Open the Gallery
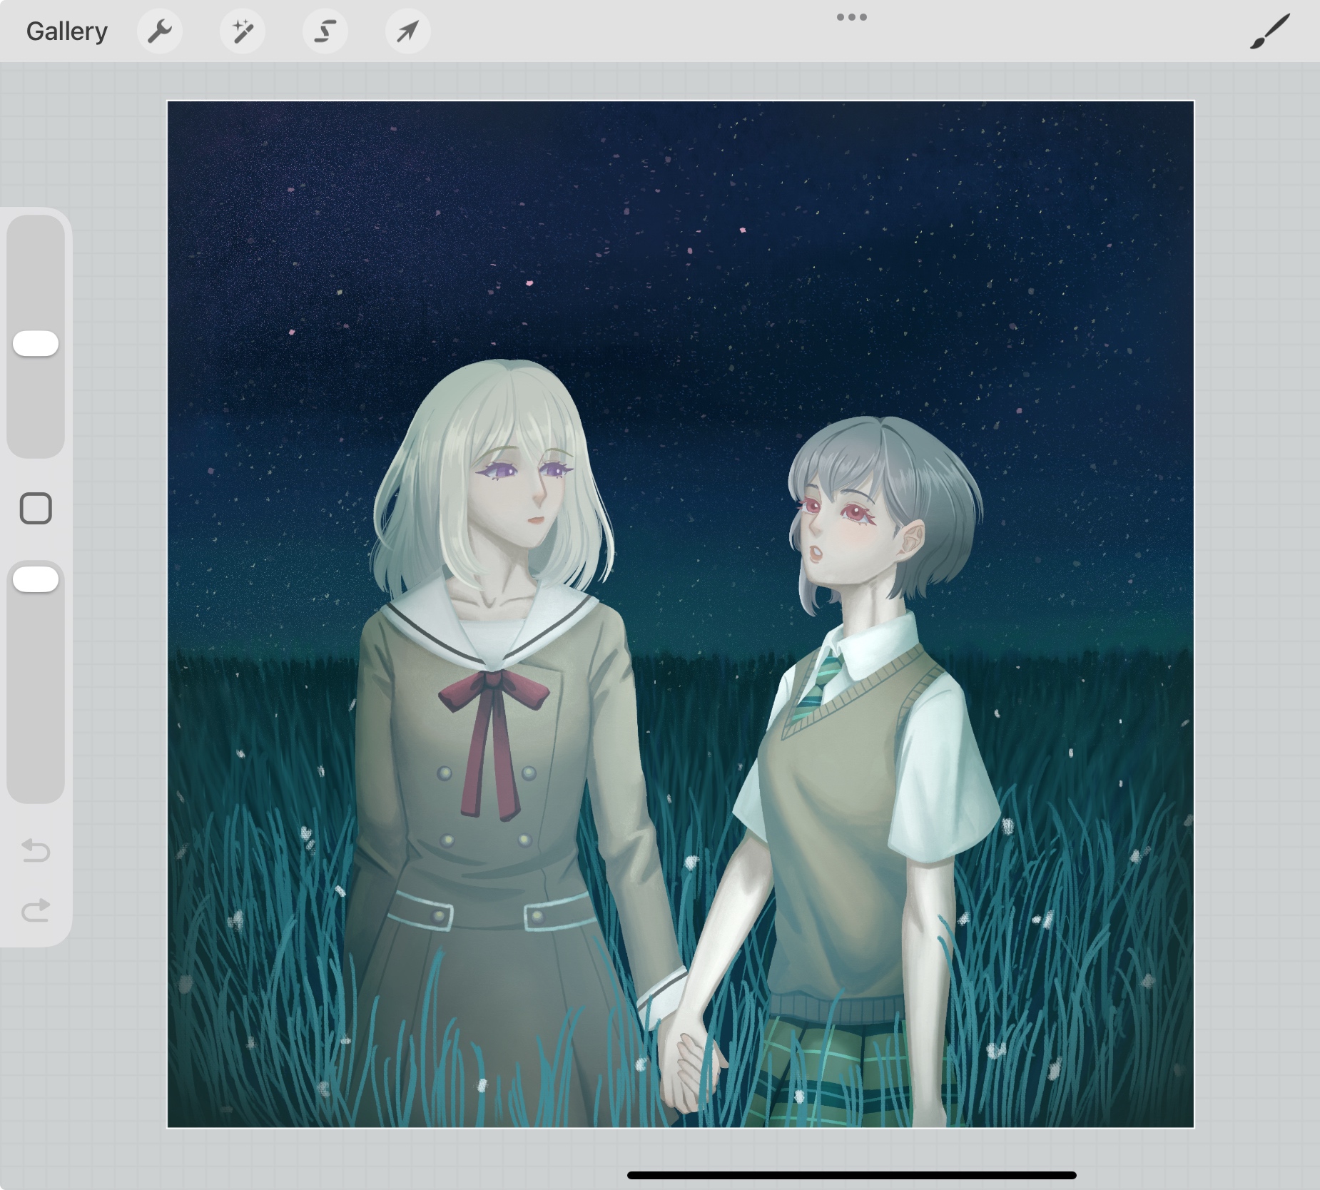This screenshot has width=1320, height=1190. tap(66, 31)
